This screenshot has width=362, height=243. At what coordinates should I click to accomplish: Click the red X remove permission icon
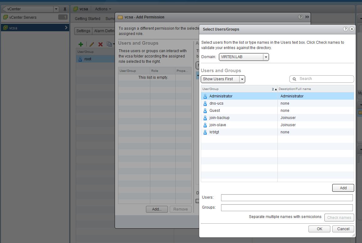tap(101, 44)
